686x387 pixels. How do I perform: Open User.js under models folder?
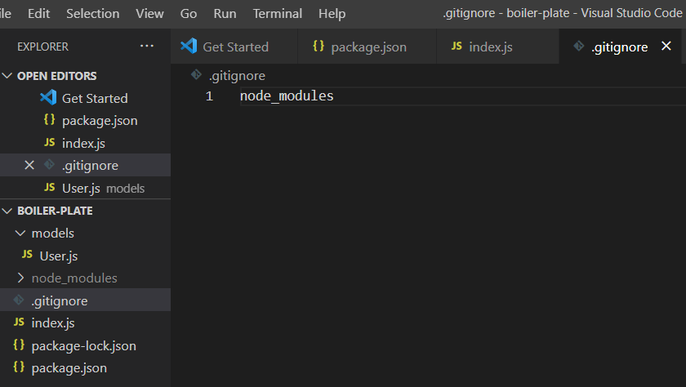tap(85, 256)
